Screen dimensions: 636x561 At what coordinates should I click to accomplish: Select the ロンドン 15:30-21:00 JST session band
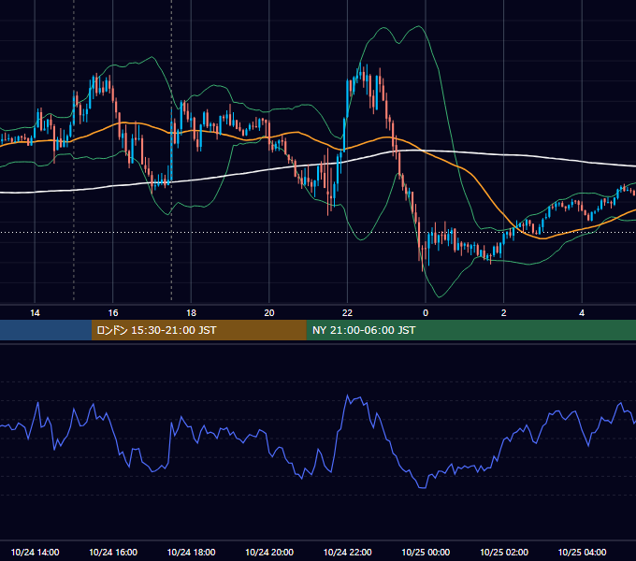(x=198, y=330)
